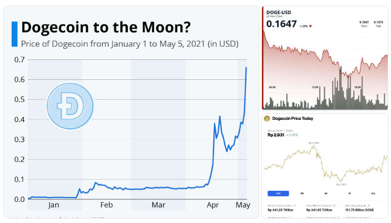391x223 pixels.
Task: Click the gold Dogecoin coin icon
Action: coord(268,118)
